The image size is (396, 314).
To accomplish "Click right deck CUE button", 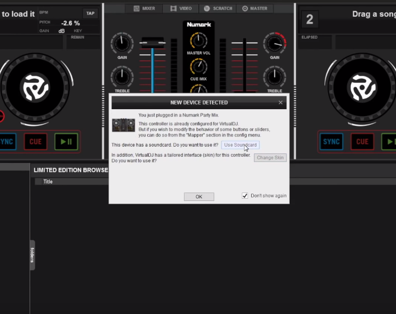I will click(362, 142).
